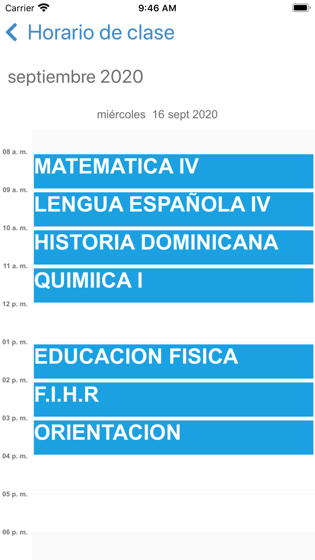Tap the miércoles 16 sept 2020 date label
315x560 pixels.
click(157, 114)
